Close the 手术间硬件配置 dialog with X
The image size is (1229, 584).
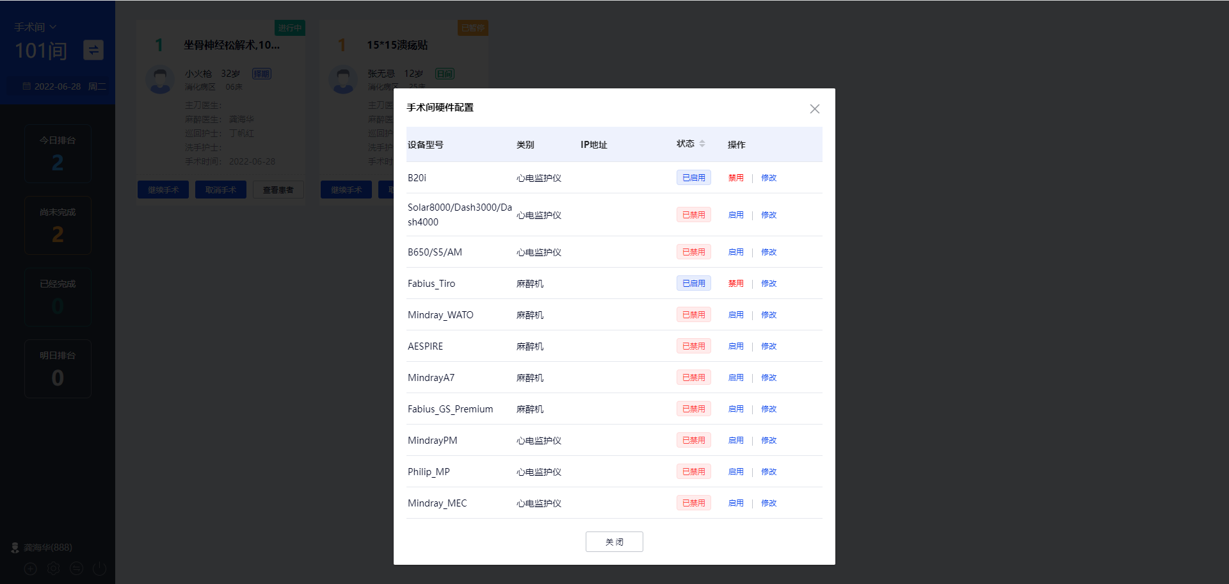814,109
